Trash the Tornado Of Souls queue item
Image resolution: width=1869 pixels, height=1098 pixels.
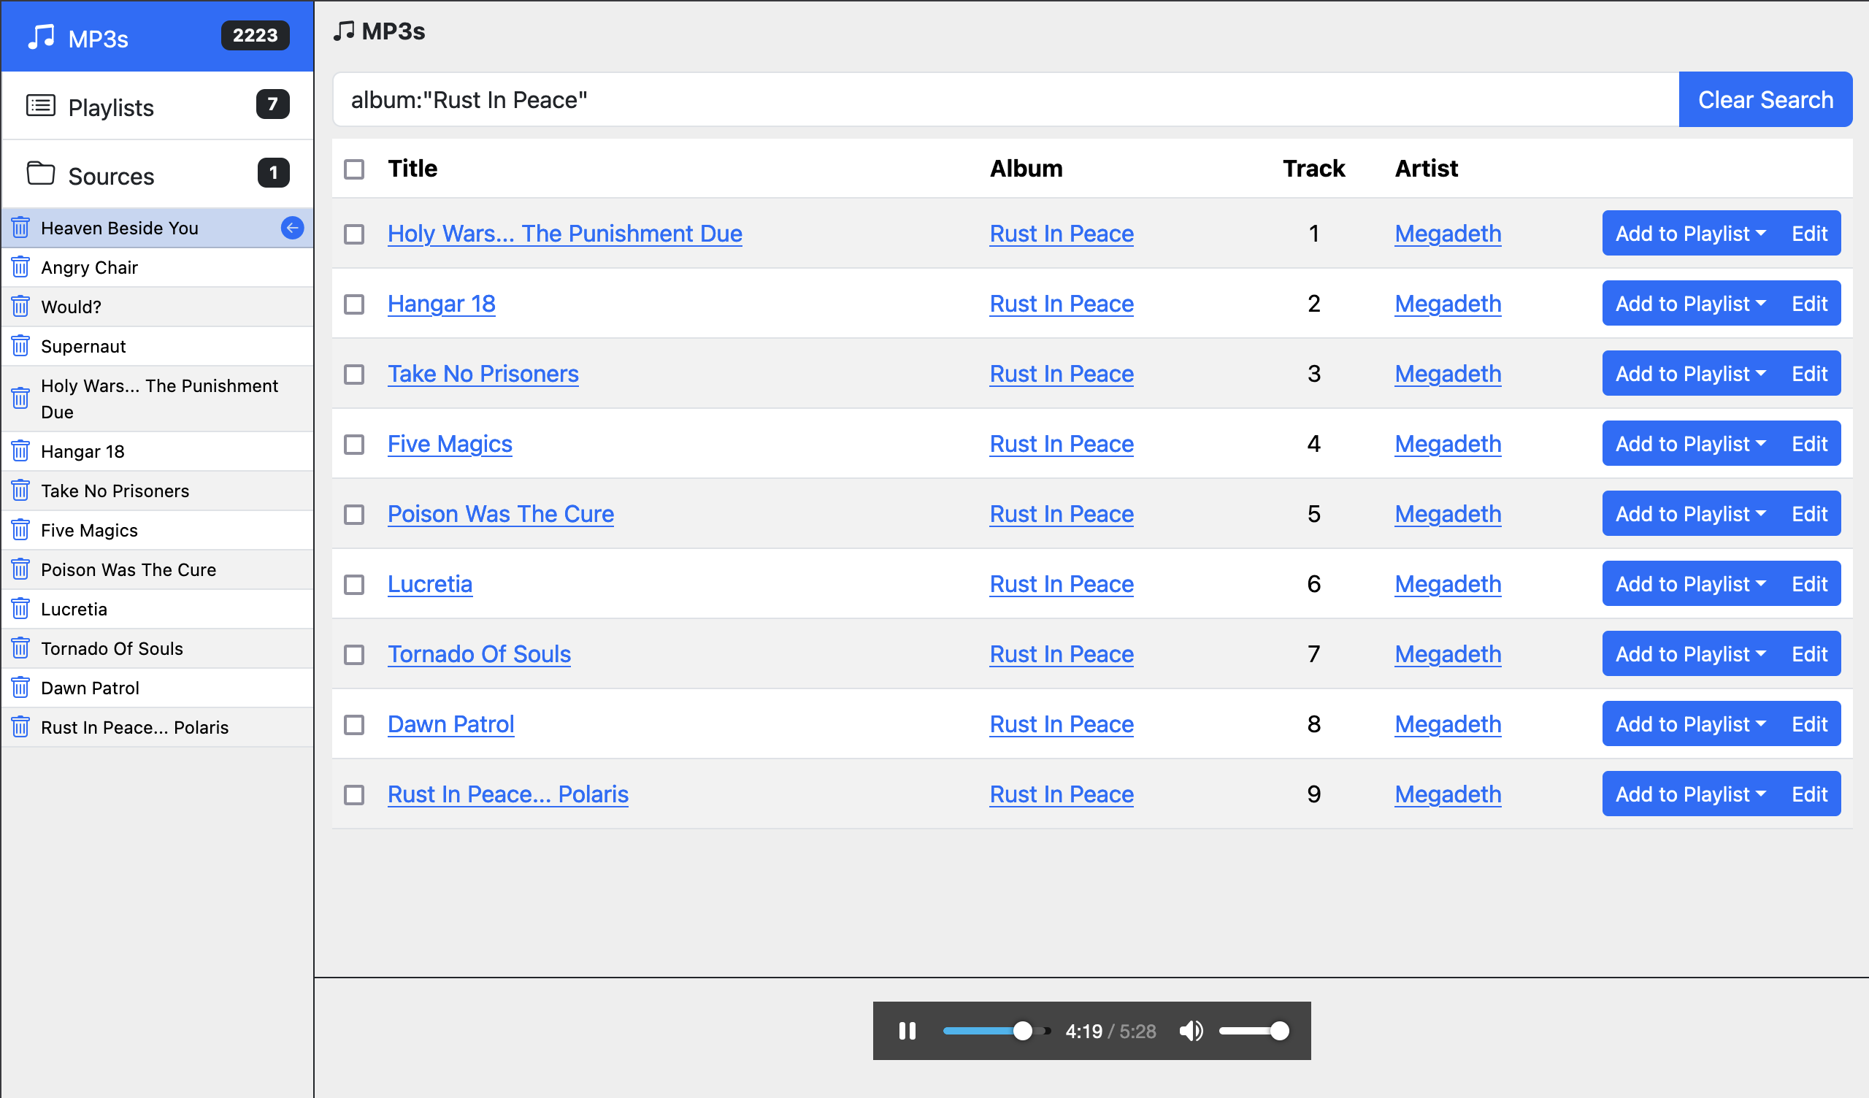pos(20,648)
